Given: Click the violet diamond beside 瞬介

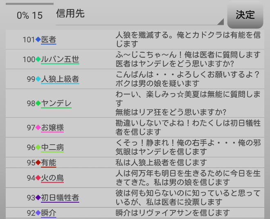Looking at the screenshot, I should pos(38,213).
